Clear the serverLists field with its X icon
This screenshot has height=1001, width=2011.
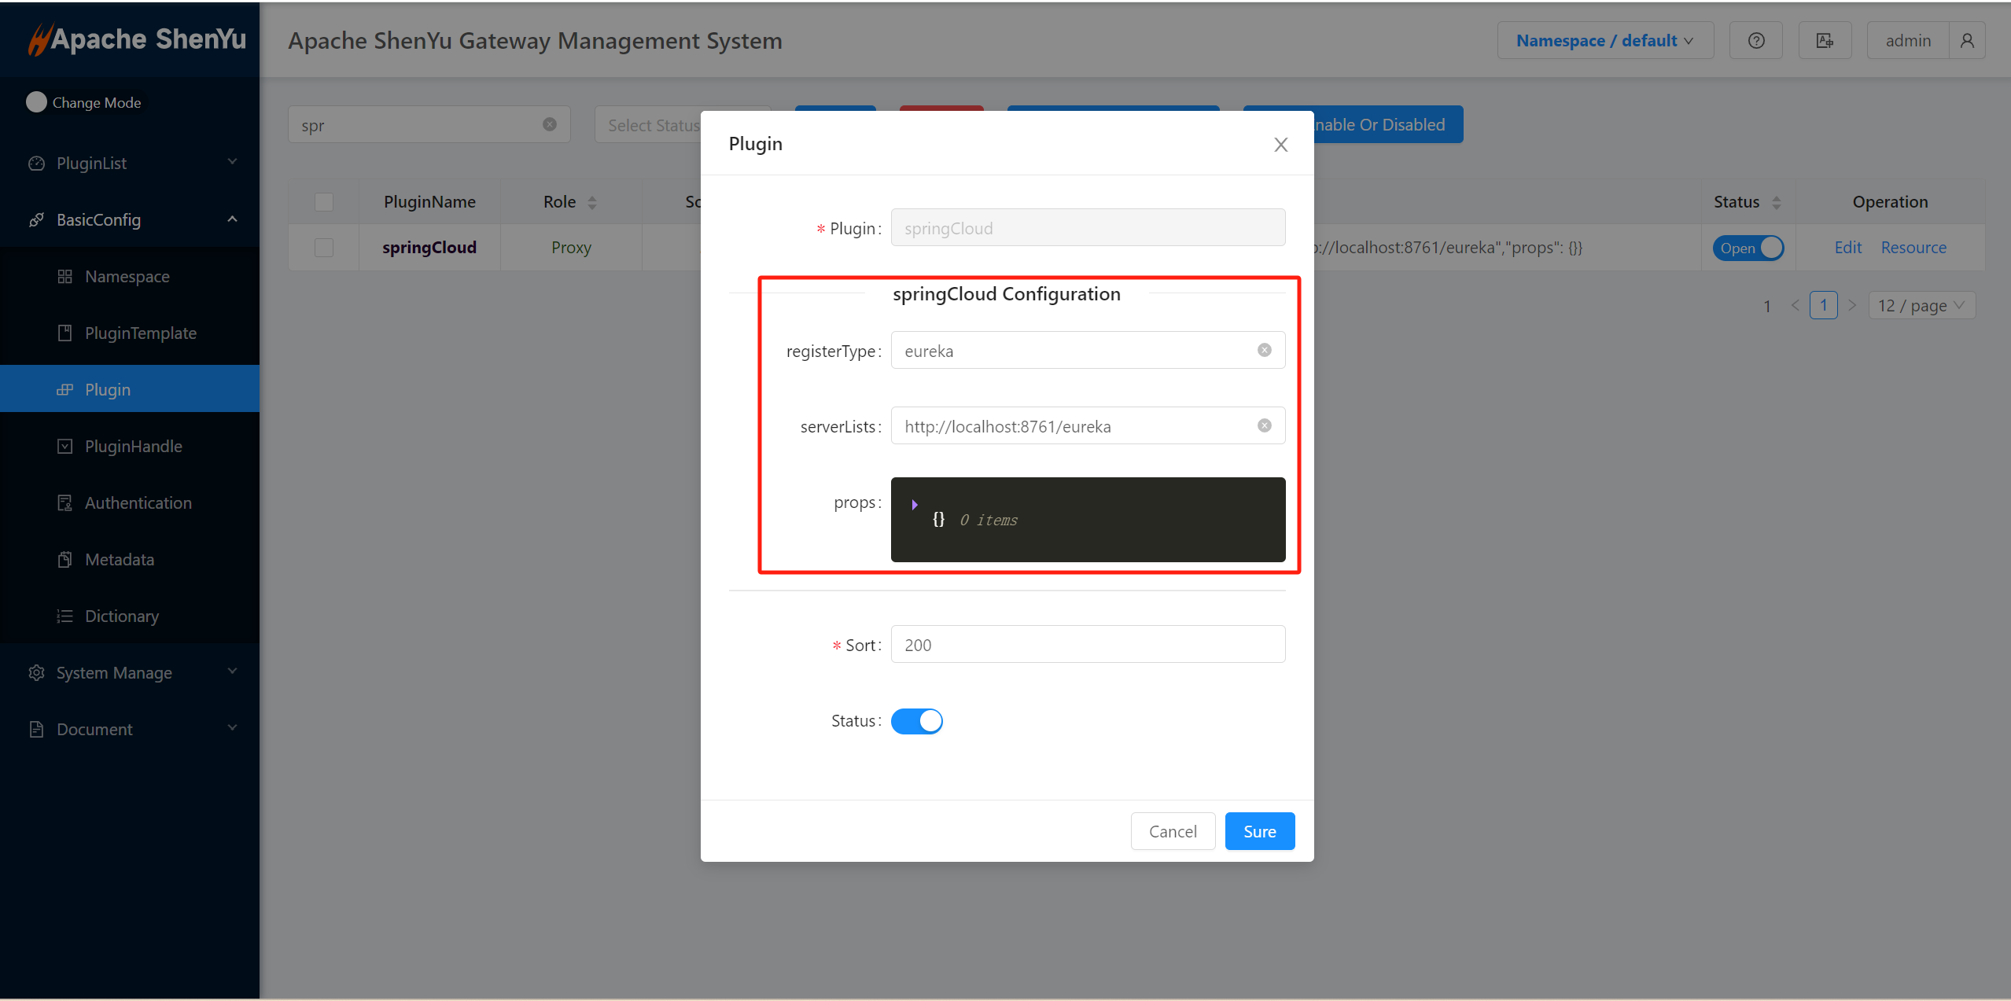click(1264, 426)
